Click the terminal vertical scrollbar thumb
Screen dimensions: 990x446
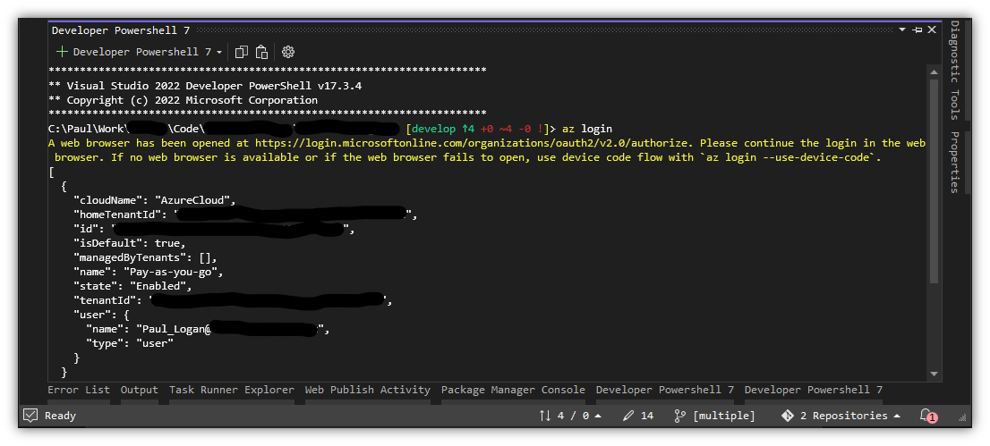coord(935,181)
